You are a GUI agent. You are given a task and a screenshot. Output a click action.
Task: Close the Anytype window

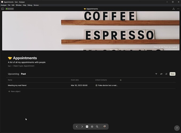(178, 2)
